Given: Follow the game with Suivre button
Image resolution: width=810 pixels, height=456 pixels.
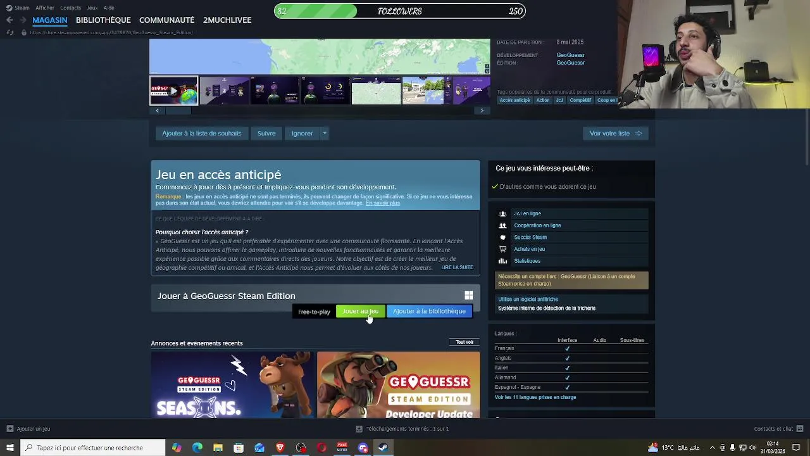Looking at the screenshot, I should pos(266,133).
